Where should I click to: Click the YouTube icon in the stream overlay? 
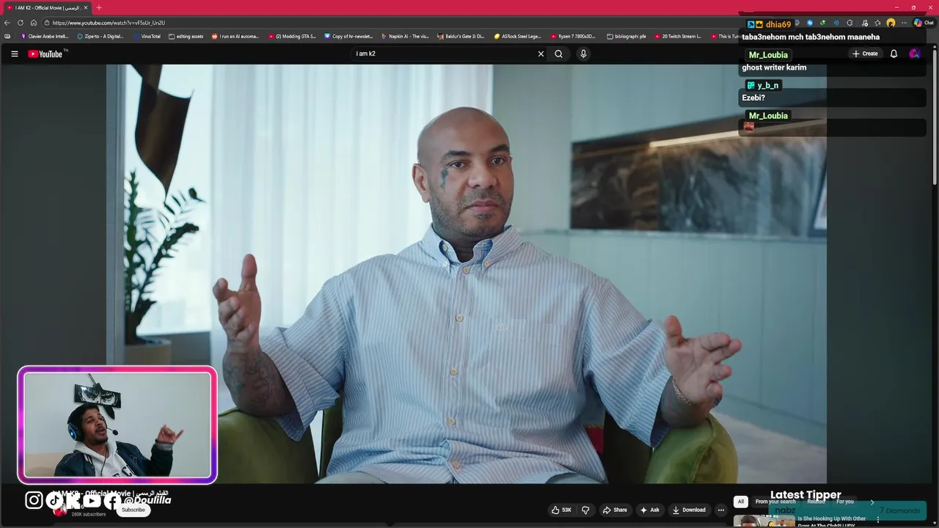[x=92, y=501]
